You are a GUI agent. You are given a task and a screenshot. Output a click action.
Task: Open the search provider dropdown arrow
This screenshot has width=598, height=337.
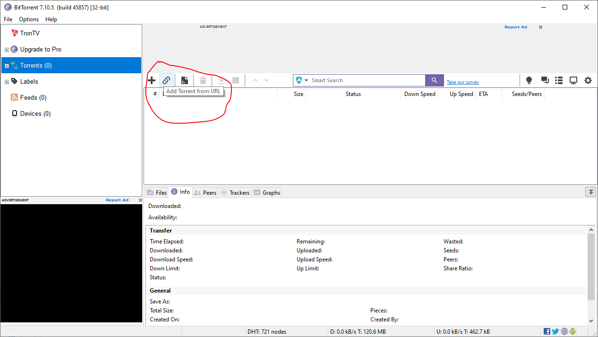point(307,80)
